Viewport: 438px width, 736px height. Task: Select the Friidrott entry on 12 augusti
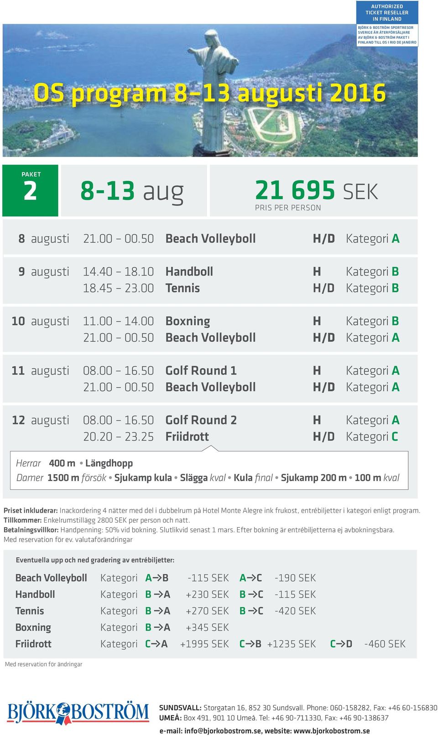(187, 436)
